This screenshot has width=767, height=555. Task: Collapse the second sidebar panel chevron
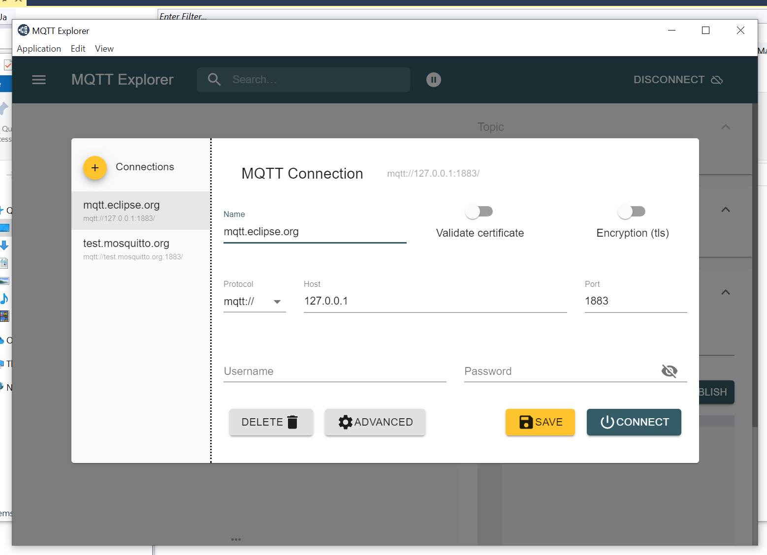point(726,210)
